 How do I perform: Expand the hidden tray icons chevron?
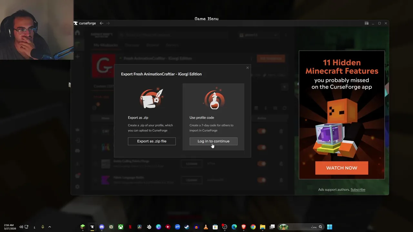[x=50, y=227]
